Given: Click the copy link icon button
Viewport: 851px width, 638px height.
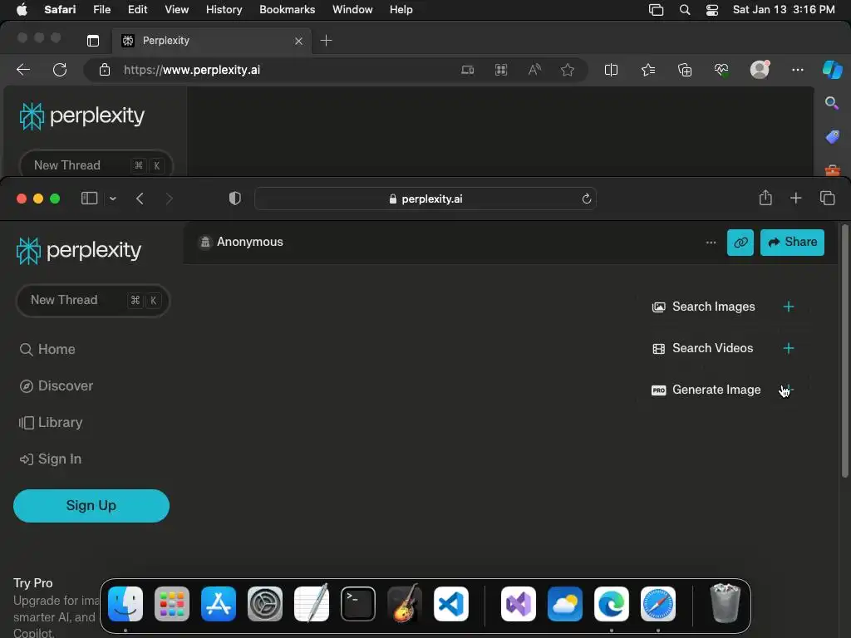Looking at the screenshot, I should [x=740, y=242].
